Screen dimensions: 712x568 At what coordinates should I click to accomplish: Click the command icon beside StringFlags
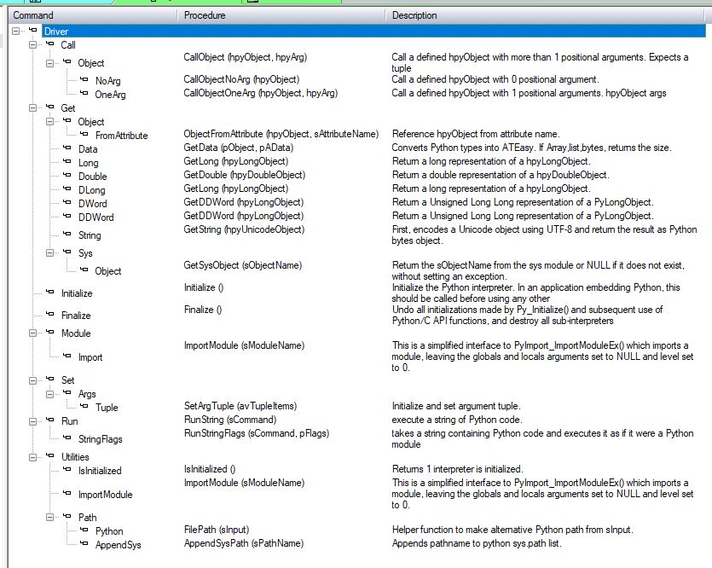(x=67, y=438)
